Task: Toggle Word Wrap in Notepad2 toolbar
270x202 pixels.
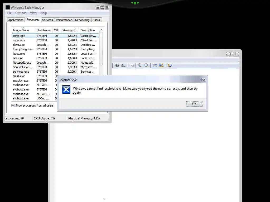Action: [x=132, y=65]
